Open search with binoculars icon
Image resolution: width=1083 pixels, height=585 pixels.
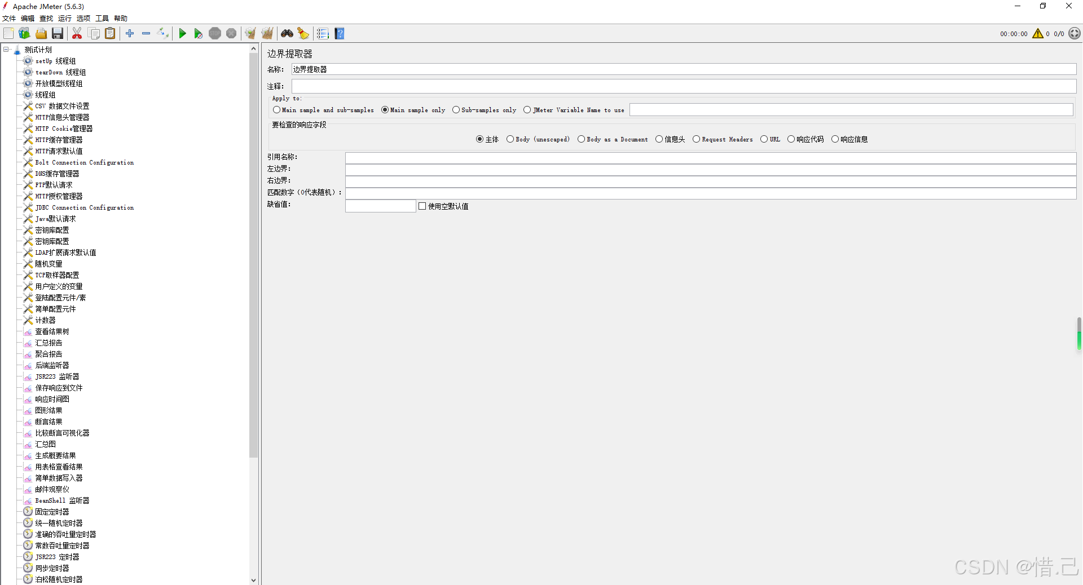point(287,34)
